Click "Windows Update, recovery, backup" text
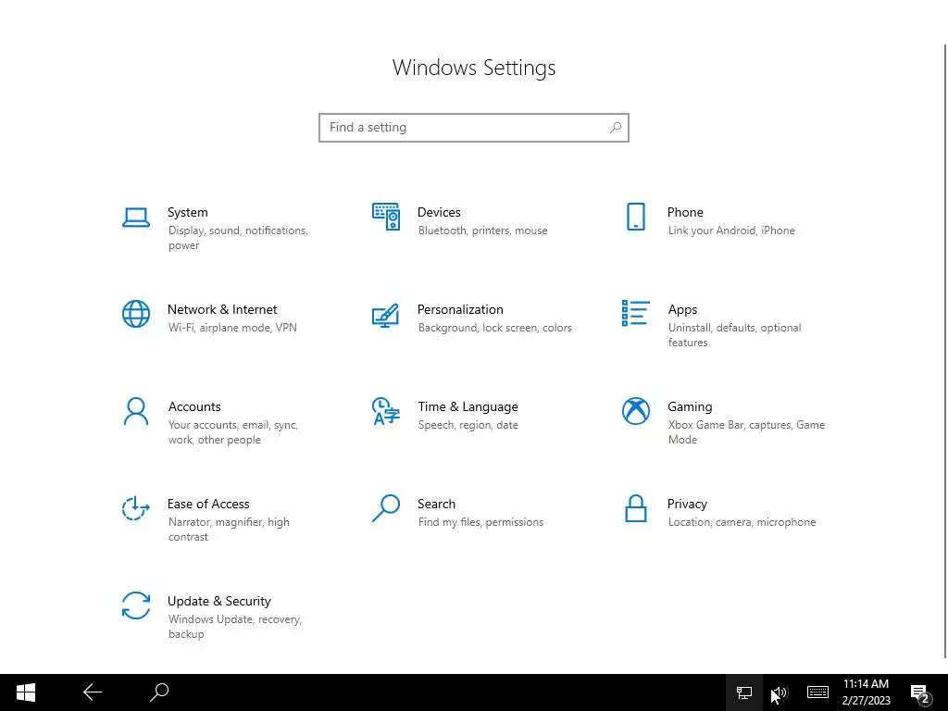Screen dimensions: 948x711 tap(235, 627)
